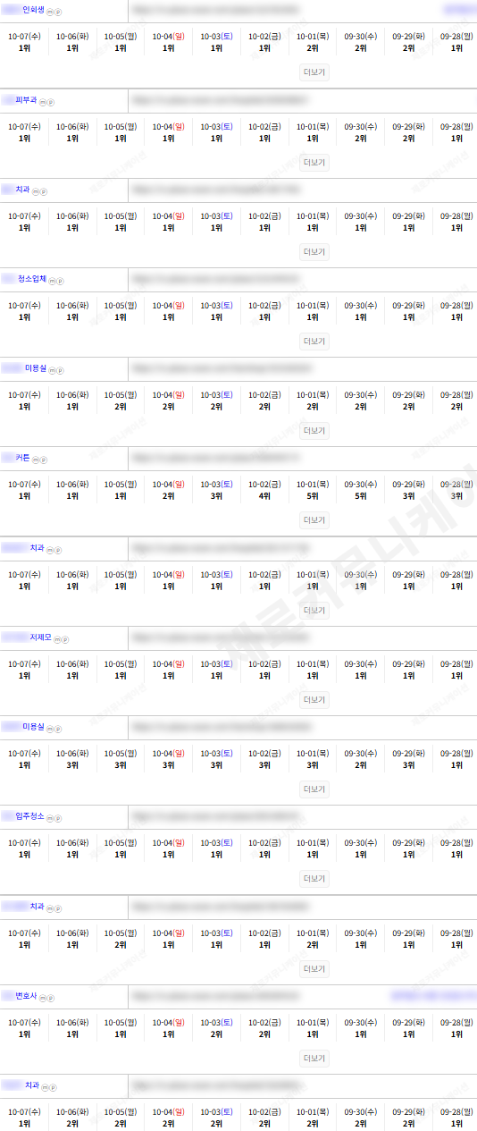Show more with 더보기 under 입주청소 rankings
The height and width of the screenshot is (1131, 477).
(x=314, y=878)
